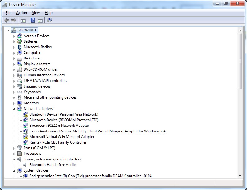Collapse the Sound, video and game controllers node
Image resolution: width=247 pixels, height=190 pixels.
click(x=14, y=159)
